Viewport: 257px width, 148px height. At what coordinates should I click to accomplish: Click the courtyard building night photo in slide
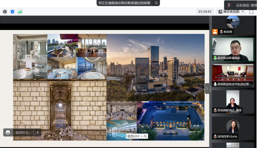click(170, 121)
